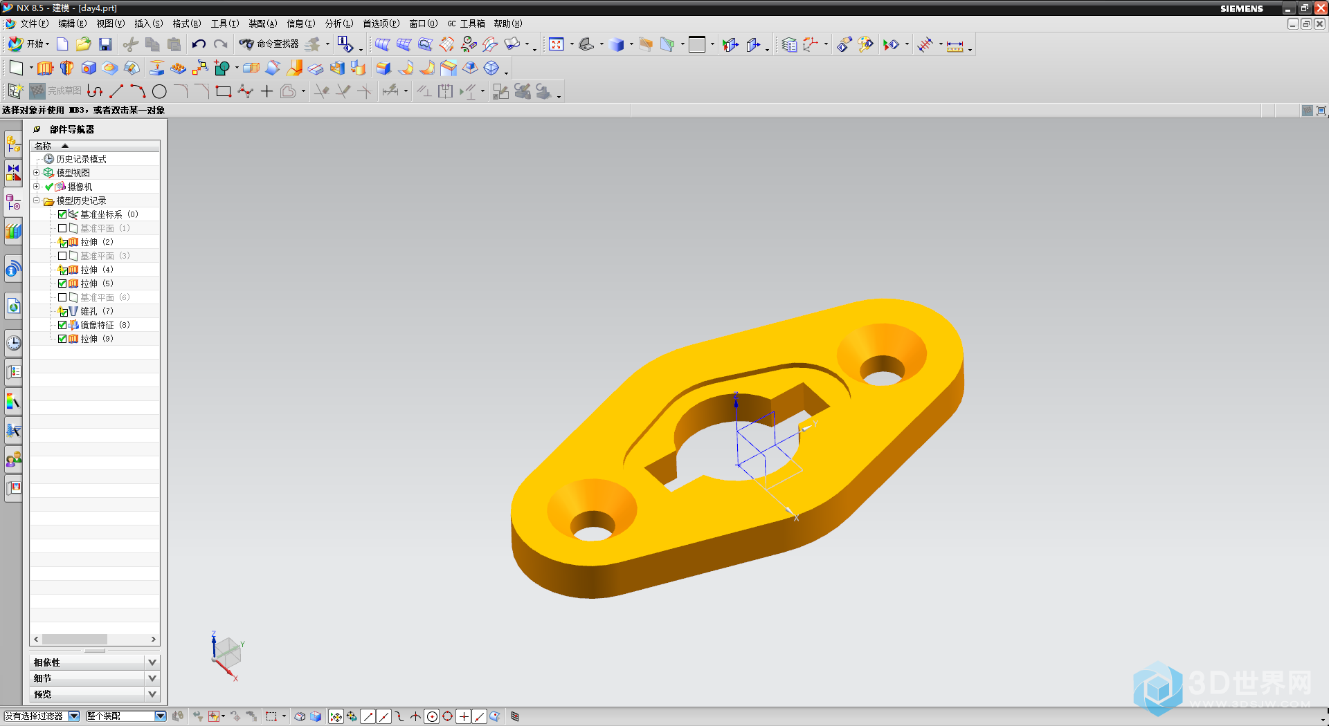
Task: Toggle checkbox for 镜像特征 (8)
Action: [62, 325]
